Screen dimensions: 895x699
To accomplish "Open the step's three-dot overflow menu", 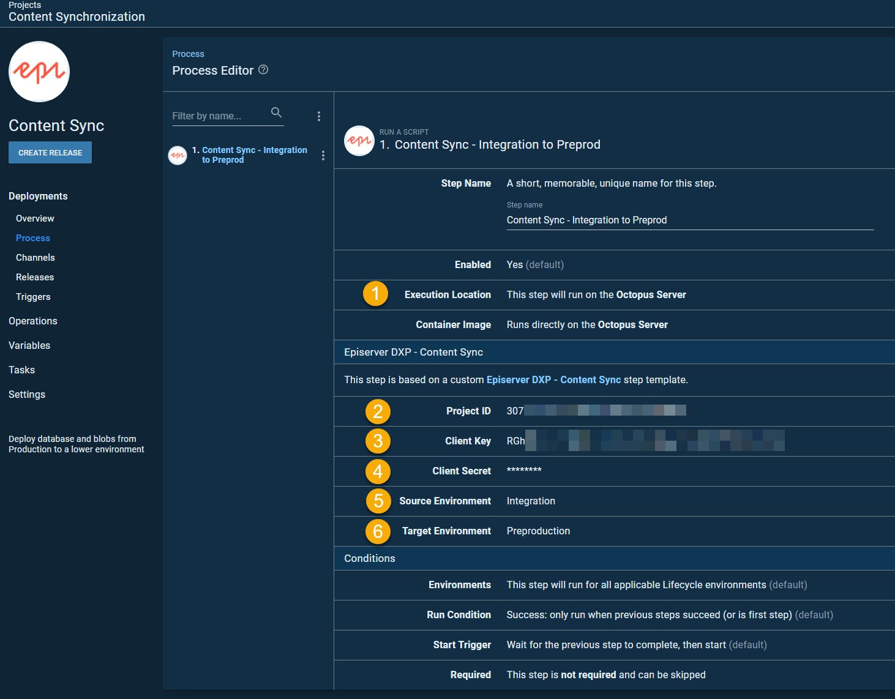I will 323,155.
